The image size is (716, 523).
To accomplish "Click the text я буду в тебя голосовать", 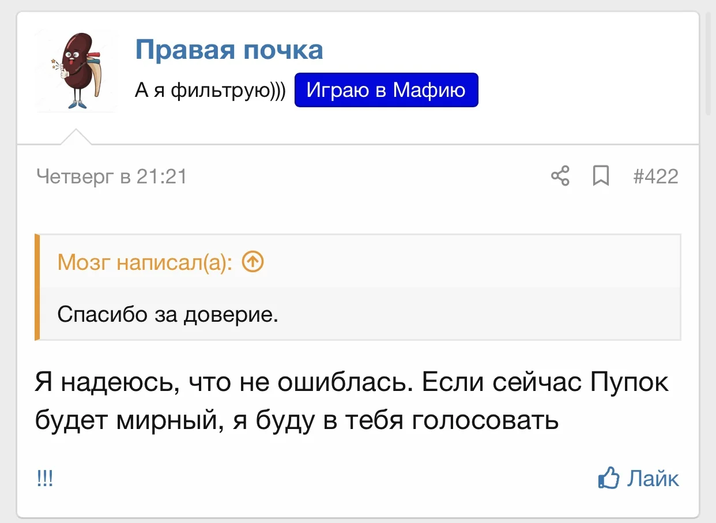I will [396, 420].
